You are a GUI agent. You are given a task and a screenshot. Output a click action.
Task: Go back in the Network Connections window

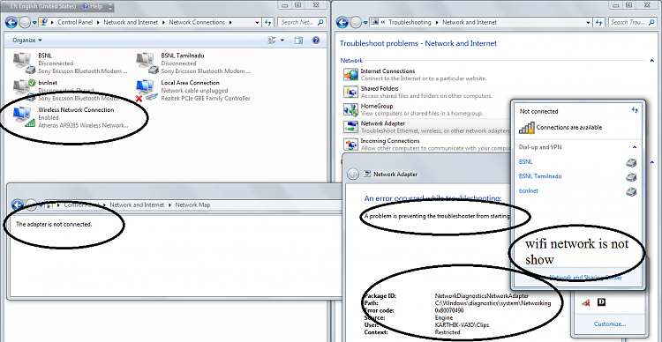(11, 22)
